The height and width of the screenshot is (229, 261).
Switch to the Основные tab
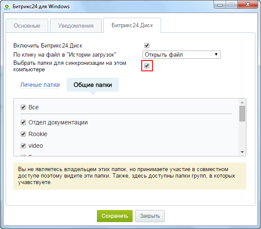click(27, 26)
